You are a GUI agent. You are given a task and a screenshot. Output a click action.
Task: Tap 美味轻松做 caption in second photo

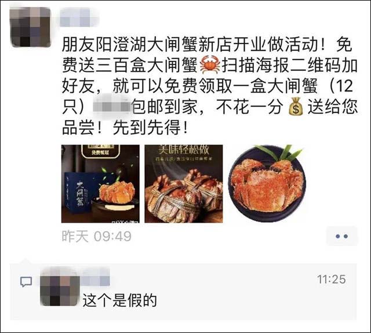(x=184, y=149)
